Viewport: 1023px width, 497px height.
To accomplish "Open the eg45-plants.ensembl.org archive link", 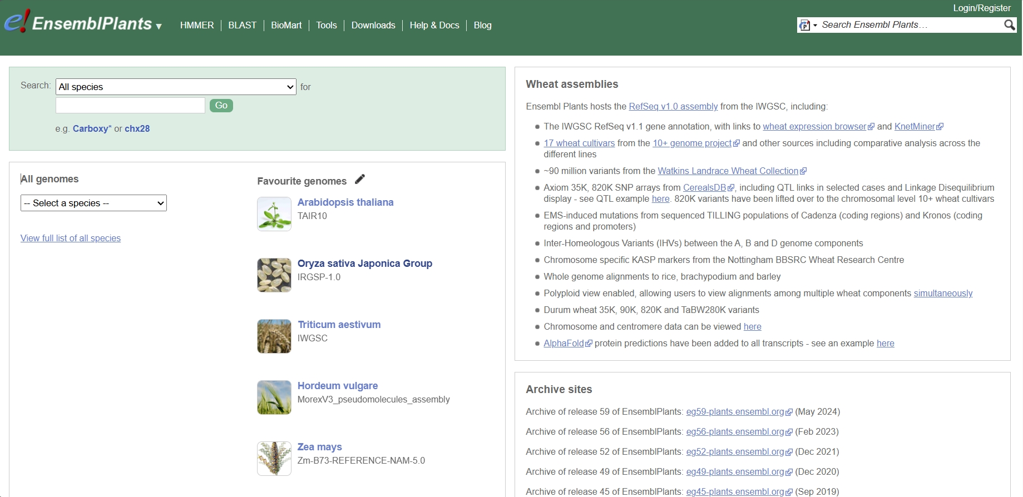I will point(735,491).
